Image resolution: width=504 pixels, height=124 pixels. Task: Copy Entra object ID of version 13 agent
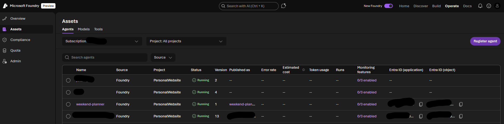point(461,116)
